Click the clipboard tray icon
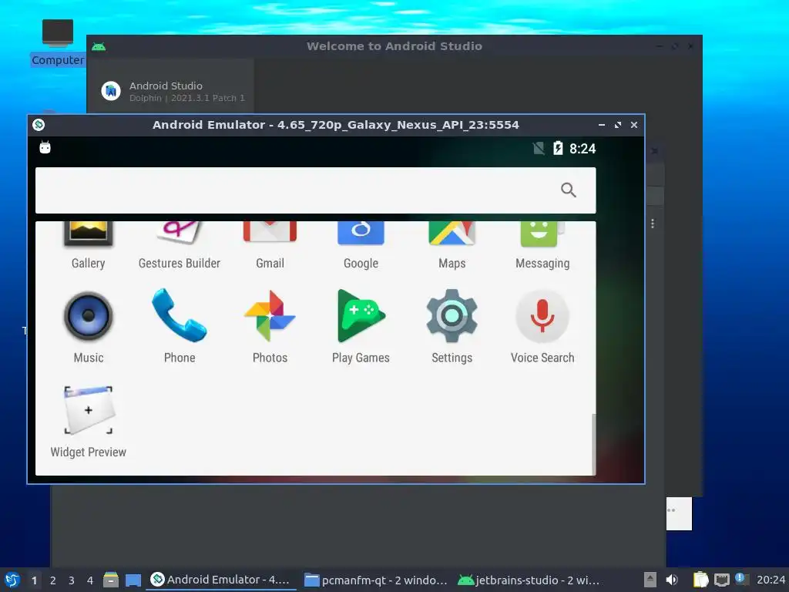Image resolution: width=789 pixels, height=592 pixels. [x=701, y=580]
